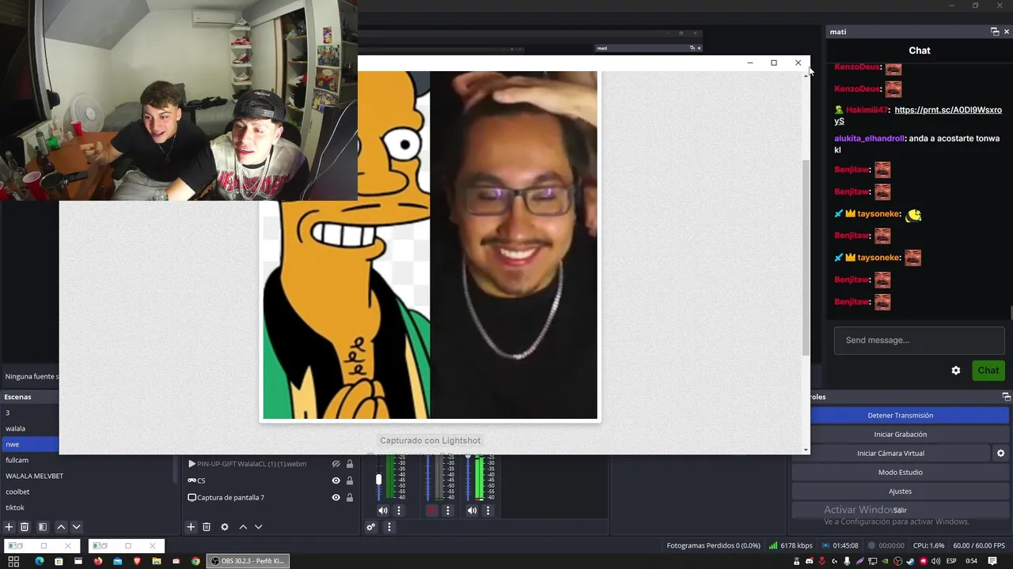
Task: Open Microsoft Edge from the taskbar
Action: click(39, 561)
